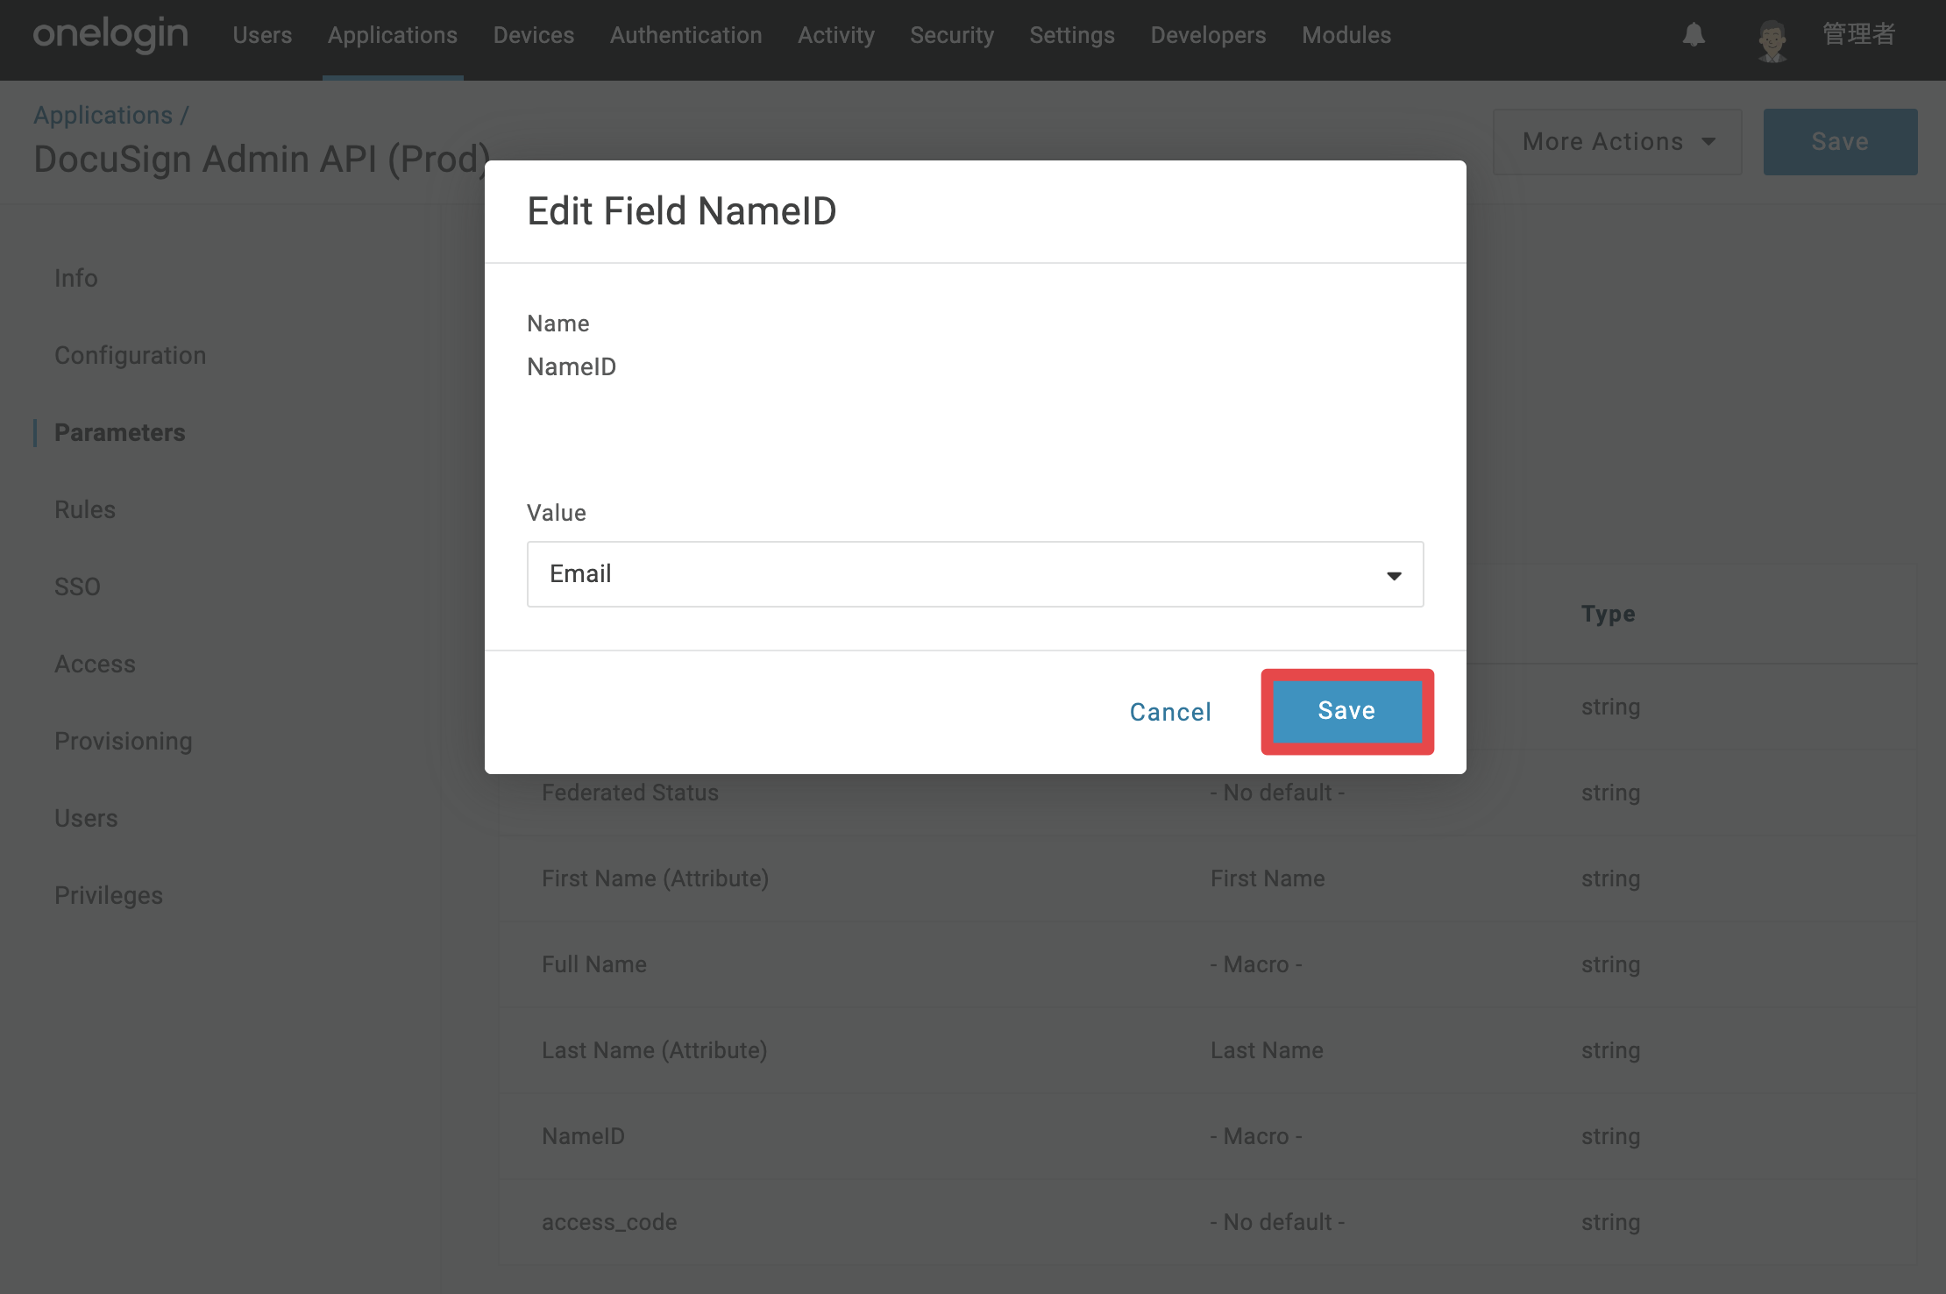The width and height of the screenshot is (1946, 1294).
Task: Click the Edit Field NameID dialog title
Action: pos(682,211)
